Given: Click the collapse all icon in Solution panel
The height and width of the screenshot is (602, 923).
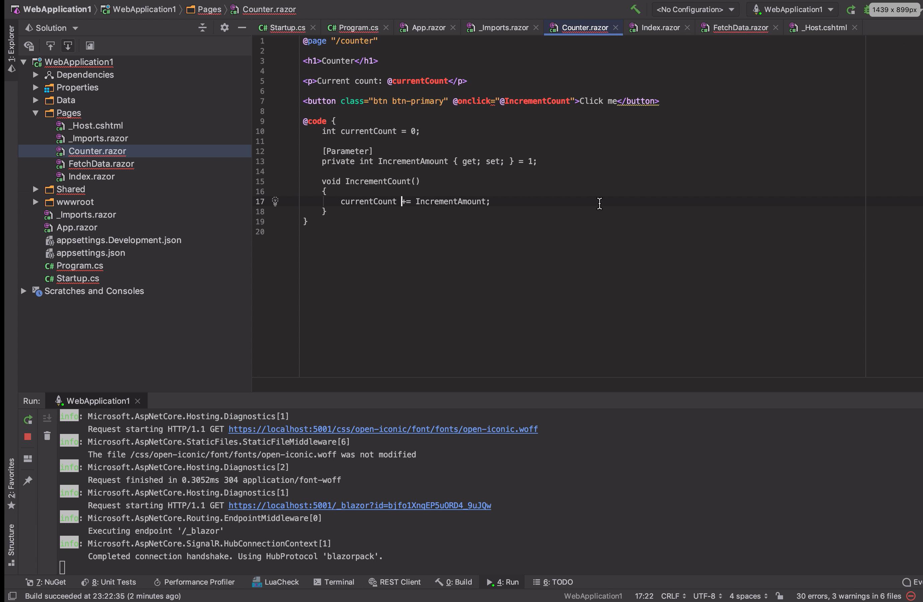Looking at the screenshot, I should click(203, 27).
